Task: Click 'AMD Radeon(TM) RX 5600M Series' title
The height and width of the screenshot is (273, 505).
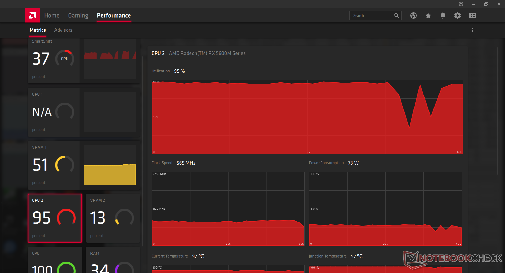Action: click(207, 53)
